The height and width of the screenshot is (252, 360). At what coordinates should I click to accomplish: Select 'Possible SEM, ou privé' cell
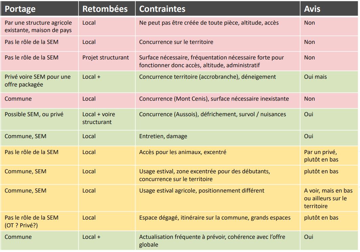[40, 119]
